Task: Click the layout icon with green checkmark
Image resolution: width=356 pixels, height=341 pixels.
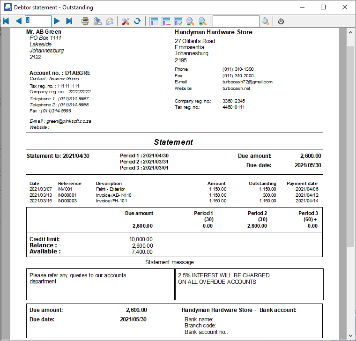Action: click(178, 21)
